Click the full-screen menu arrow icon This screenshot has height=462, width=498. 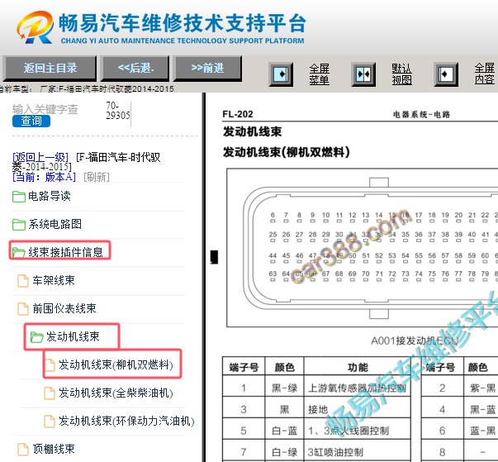[281, 74]
